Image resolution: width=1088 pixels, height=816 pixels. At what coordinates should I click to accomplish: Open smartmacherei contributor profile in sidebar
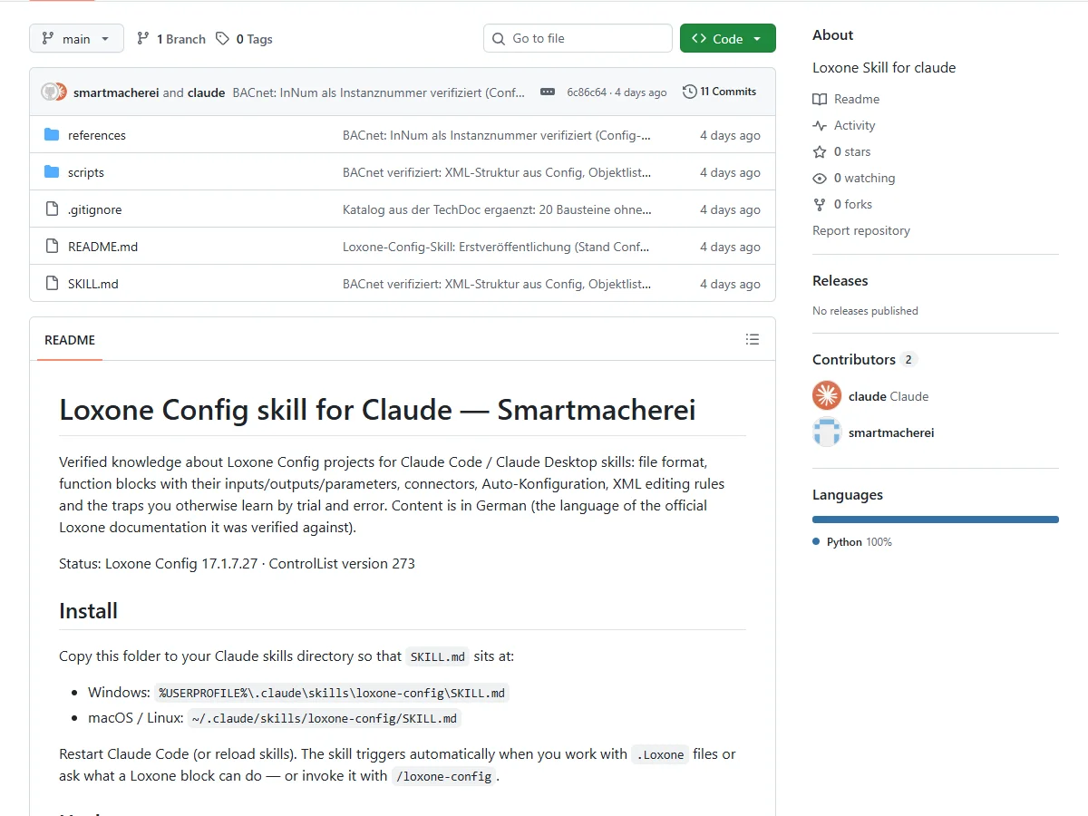[x=891, y=432]
